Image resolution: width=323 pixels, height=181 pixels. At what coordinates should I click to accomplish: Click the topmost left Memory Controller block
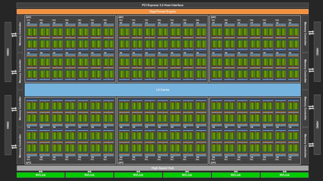[20, 34]
